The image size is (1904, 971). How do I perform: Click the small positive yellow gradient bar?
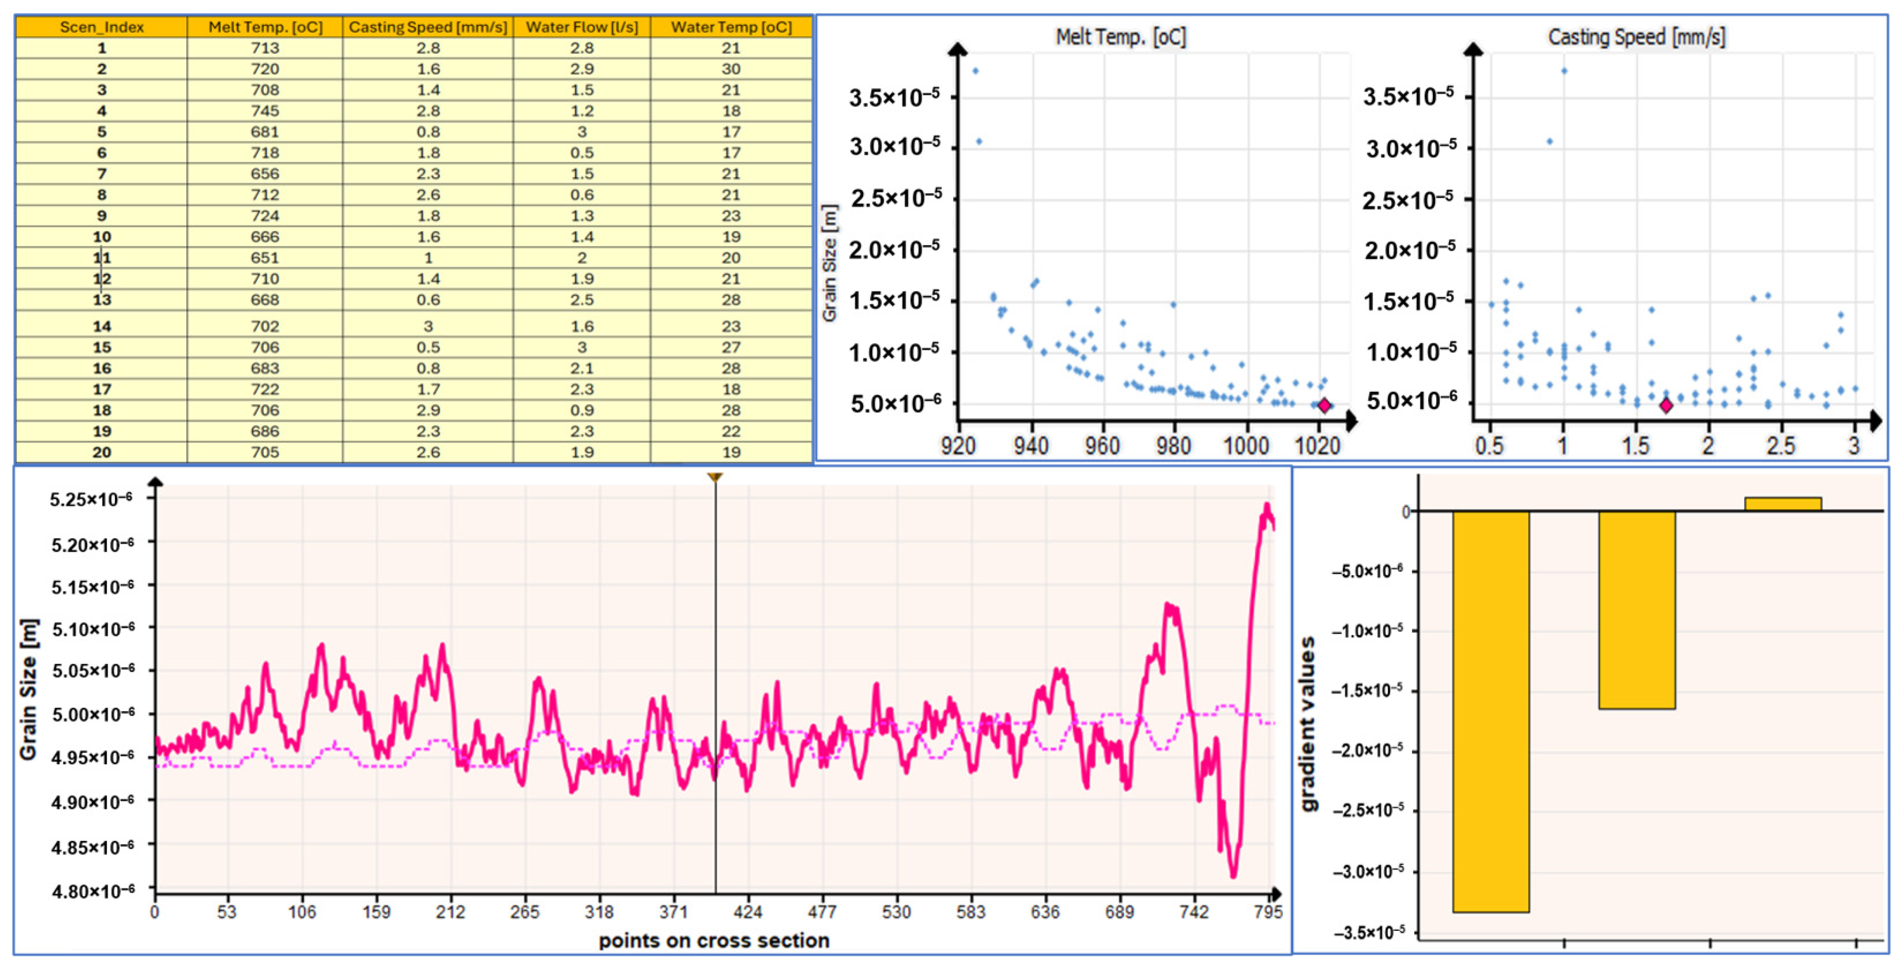(1783, 504)
